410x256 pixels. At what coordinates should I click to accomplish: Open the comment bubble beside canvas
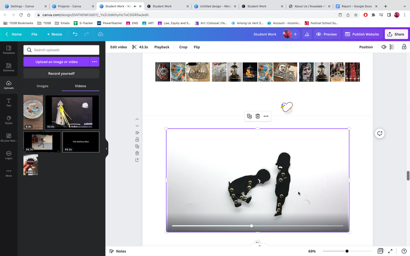(x=379, y=134)
